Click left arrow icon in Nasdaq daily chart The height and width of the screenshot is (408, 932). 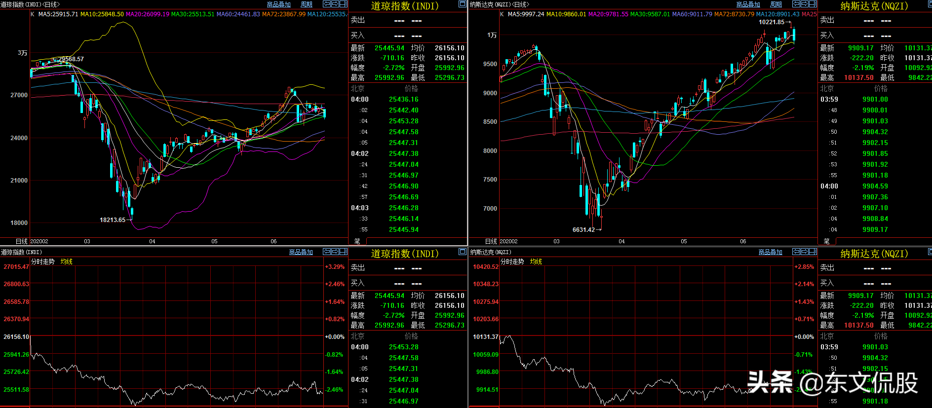coord(796,4)
